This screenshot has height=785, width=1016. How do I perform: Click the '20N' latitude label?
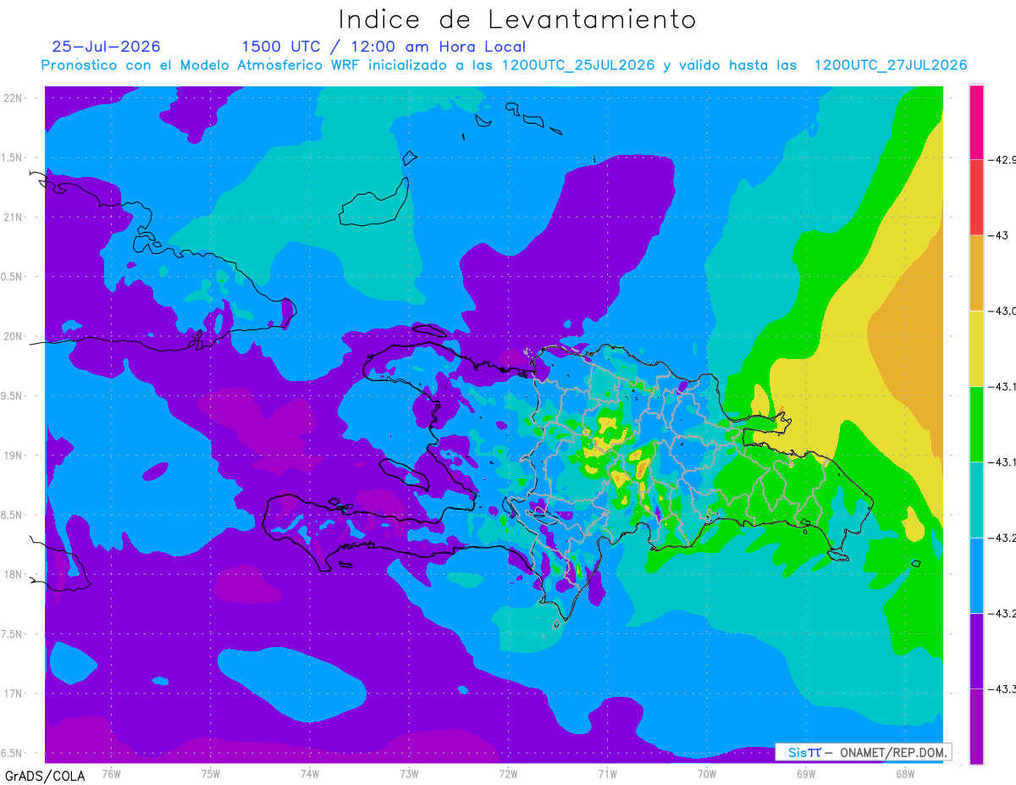(x=13, y=336)
